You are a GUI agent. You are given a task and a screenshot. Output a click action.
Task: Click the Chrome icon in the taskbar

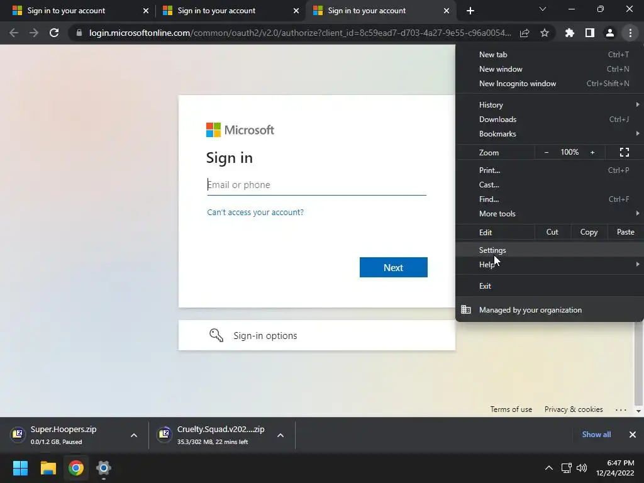pyautogui.click(x=76, y=468)
